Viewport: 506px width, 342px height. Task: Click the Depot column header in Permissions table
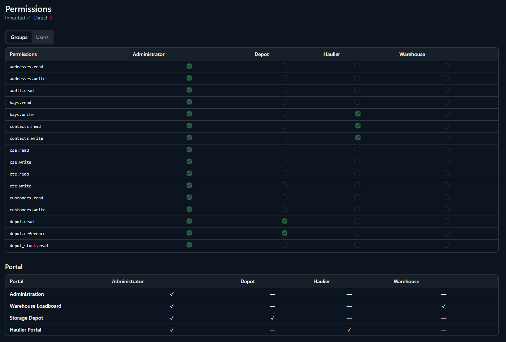pyautogui.click(x=261, y=54)
